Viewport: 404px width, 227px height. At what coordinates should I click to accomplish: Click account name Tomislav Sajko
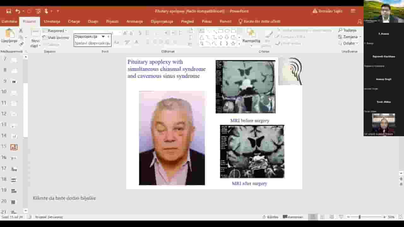(x=330, y=11)
